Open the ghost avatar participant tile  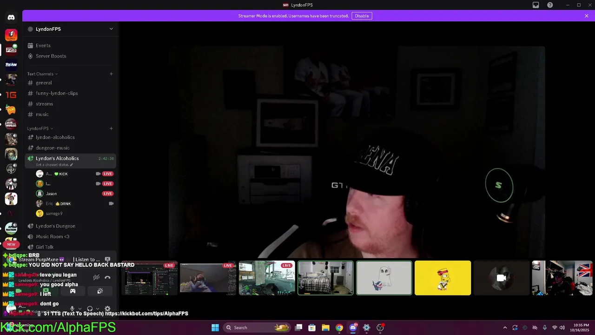pos(384,278)
